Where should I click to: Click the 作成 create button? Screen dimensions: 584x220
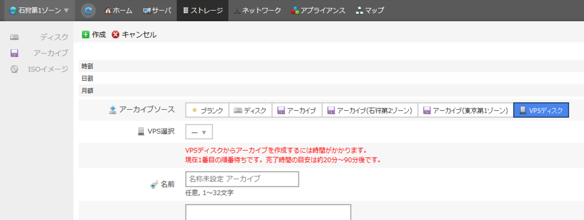tap(94, 35)
